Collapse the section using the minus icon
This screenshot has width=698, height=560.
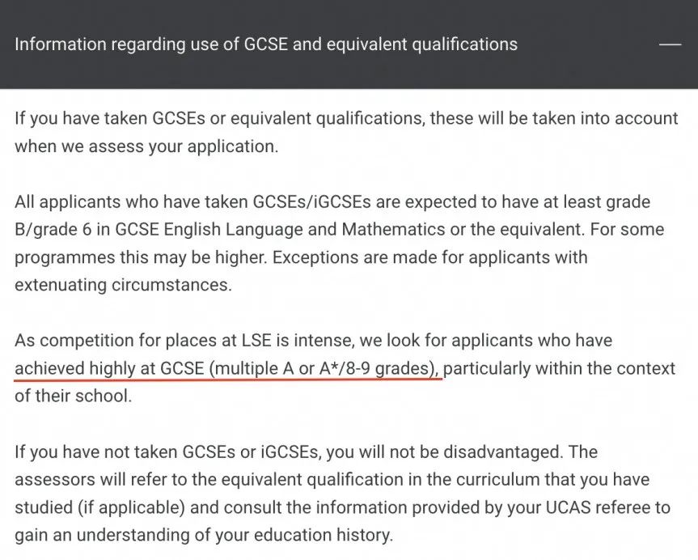(670, 45)
